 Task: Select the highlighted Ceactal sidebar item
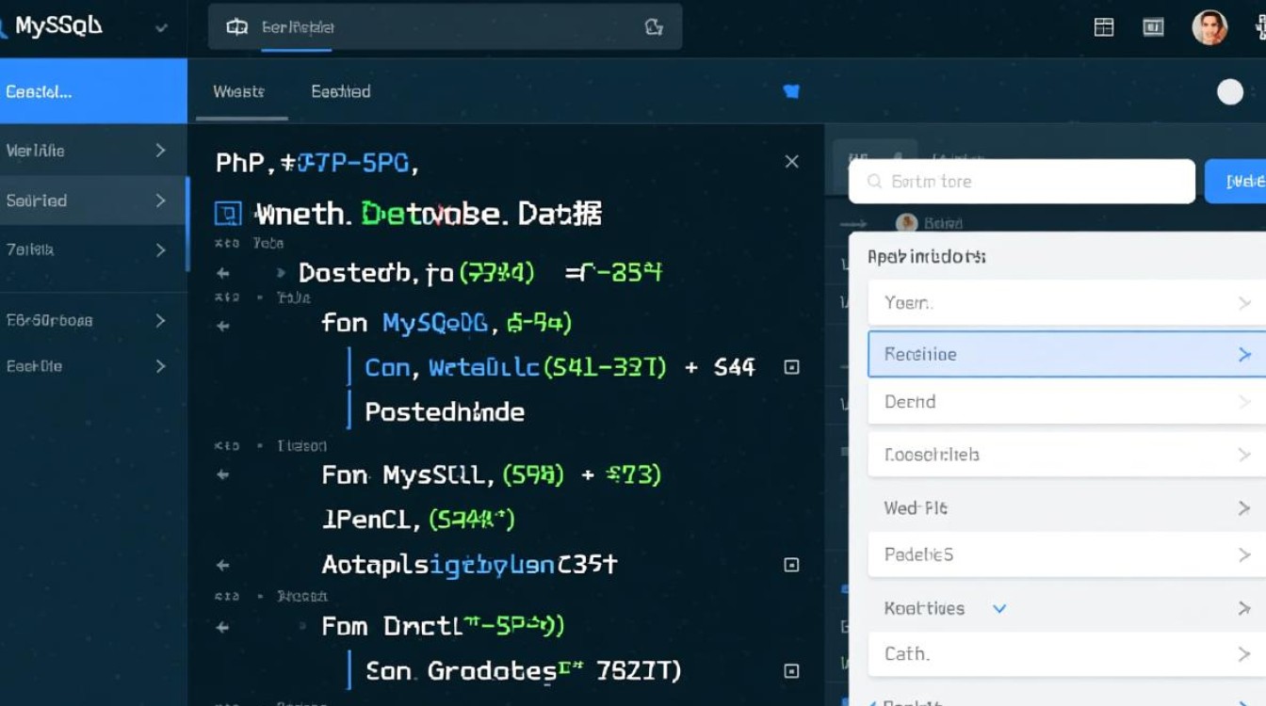93,91
